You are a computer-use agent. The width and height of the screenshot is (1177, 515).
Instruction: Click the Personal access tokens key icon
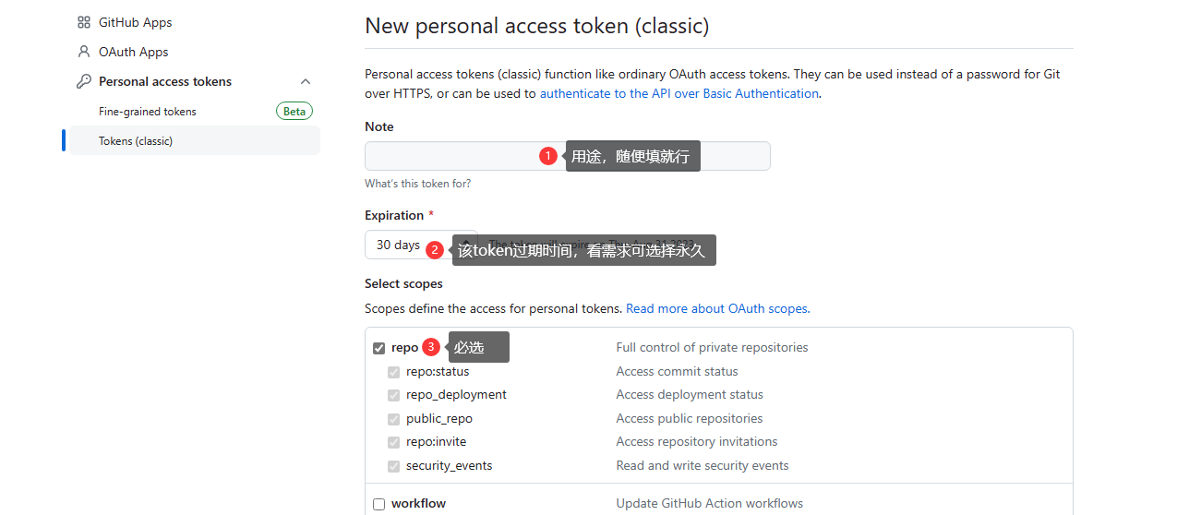[84, 81]
